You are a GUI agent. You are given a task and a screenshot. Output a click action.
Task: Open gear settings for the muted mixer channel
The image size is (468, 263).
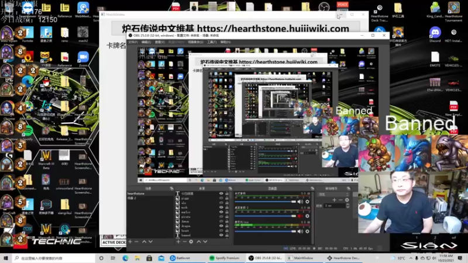coord(307,216)
